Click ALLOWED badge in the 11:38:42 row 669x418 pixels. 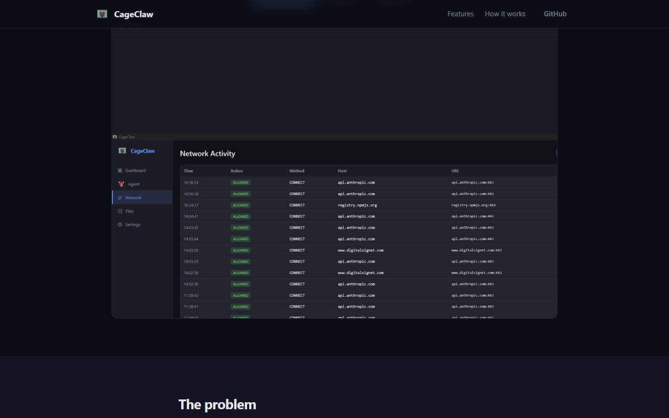[x=241, y=295]
